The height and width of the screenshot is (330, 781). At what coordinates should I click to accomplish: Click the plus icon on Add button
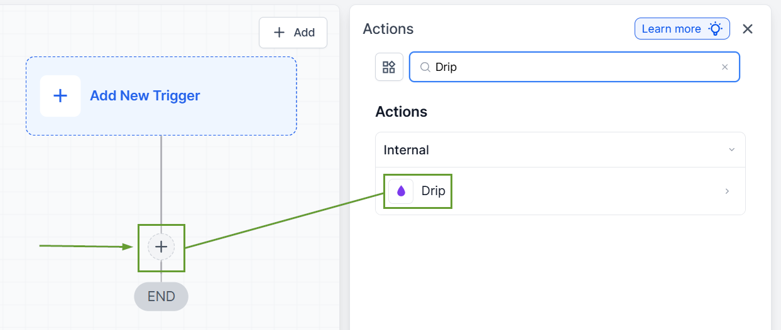pyautogui.click(x=280, y=33)
